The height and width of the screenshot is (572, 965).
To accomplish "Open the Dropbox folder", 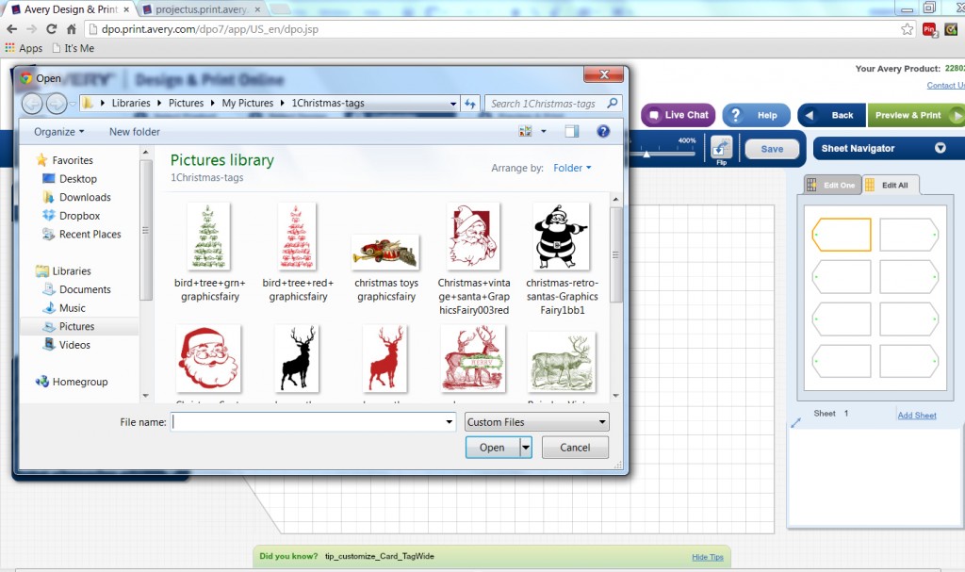I will coord(79,216).
